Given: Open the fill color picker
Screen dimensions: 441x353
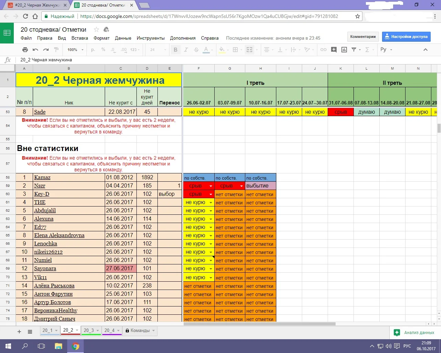Looking at the screenshot, I should (222, 50).
